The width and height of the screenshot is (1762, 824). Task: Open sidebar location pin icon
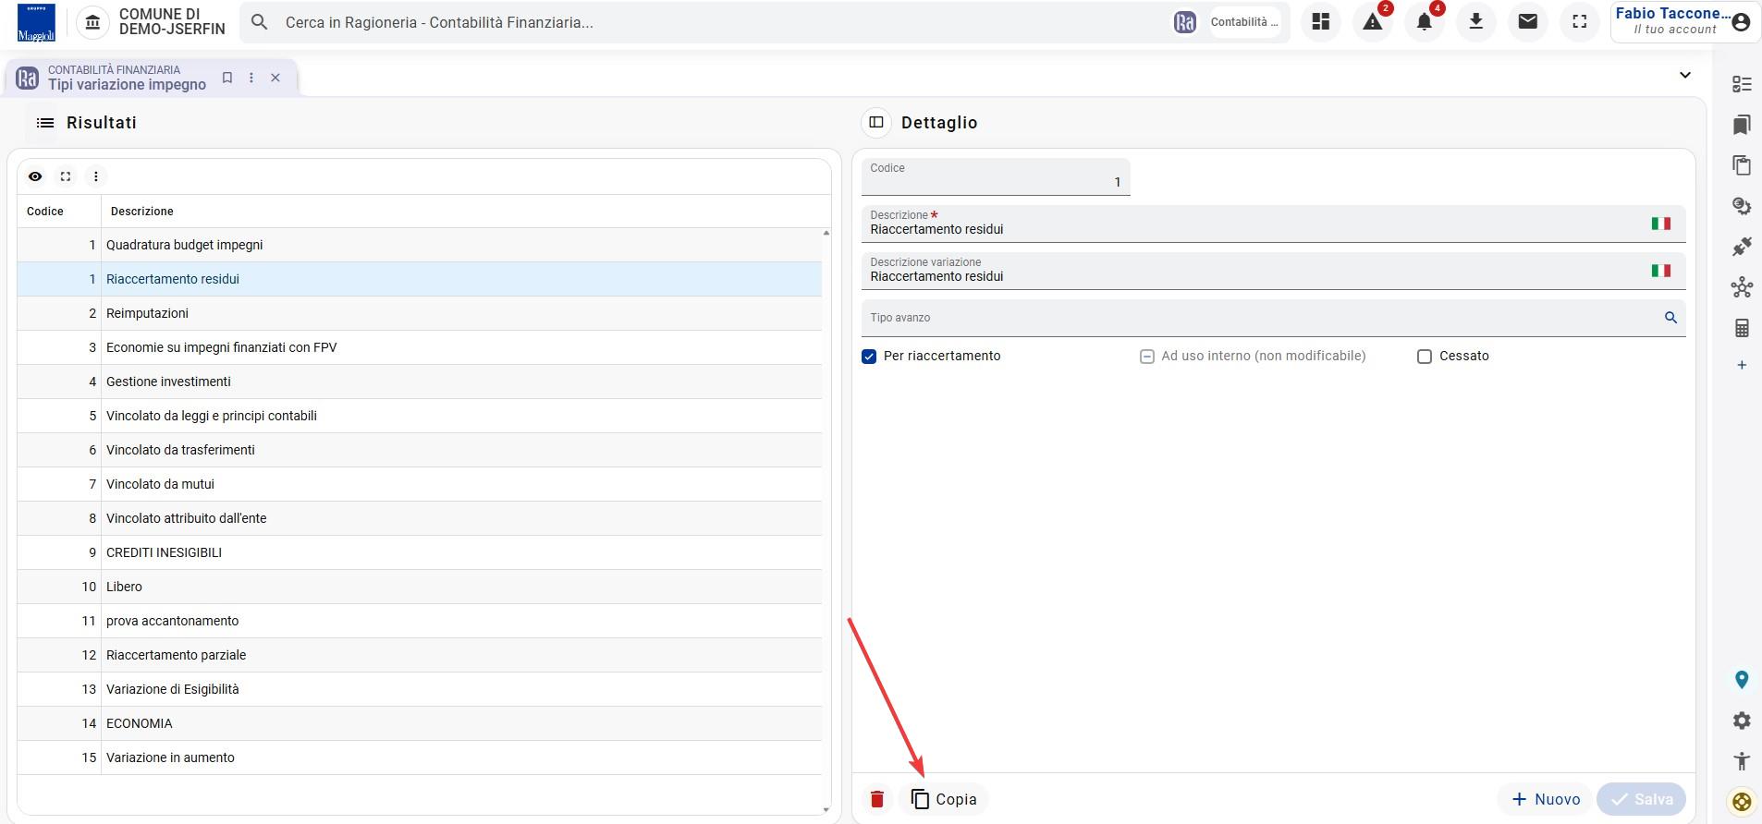pyautogui.click(x=1742, y=680)
